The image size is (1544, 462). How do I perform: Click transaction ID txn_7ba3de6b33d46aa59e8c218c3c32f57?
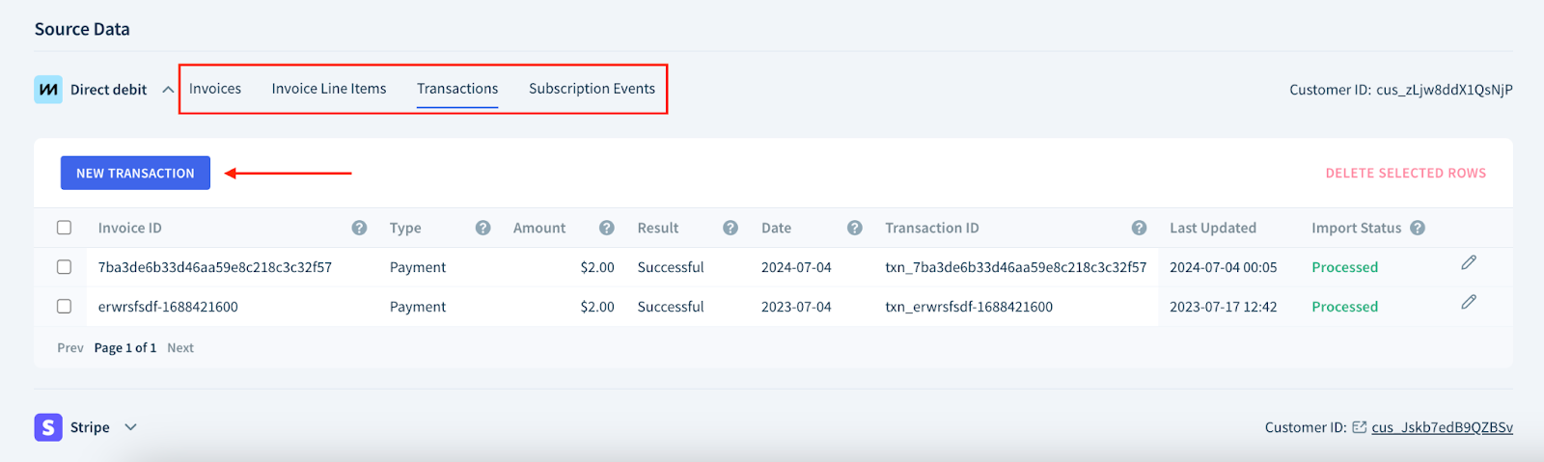pos(1016,267)
